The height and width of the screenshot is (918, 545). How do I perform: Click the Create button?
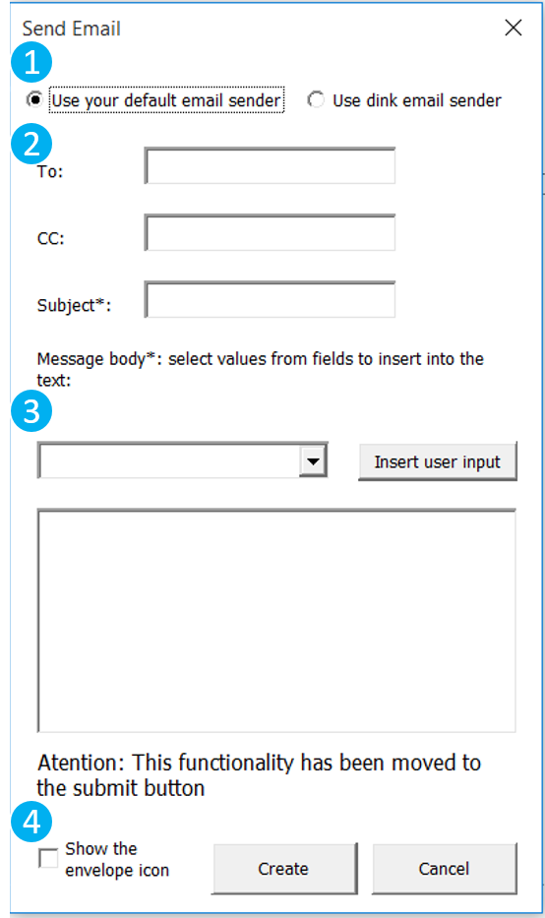pos(284,869)
